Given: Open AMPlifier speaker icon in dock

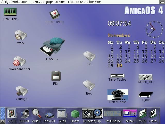Looking at the screenshot, I should coord(25,114).
